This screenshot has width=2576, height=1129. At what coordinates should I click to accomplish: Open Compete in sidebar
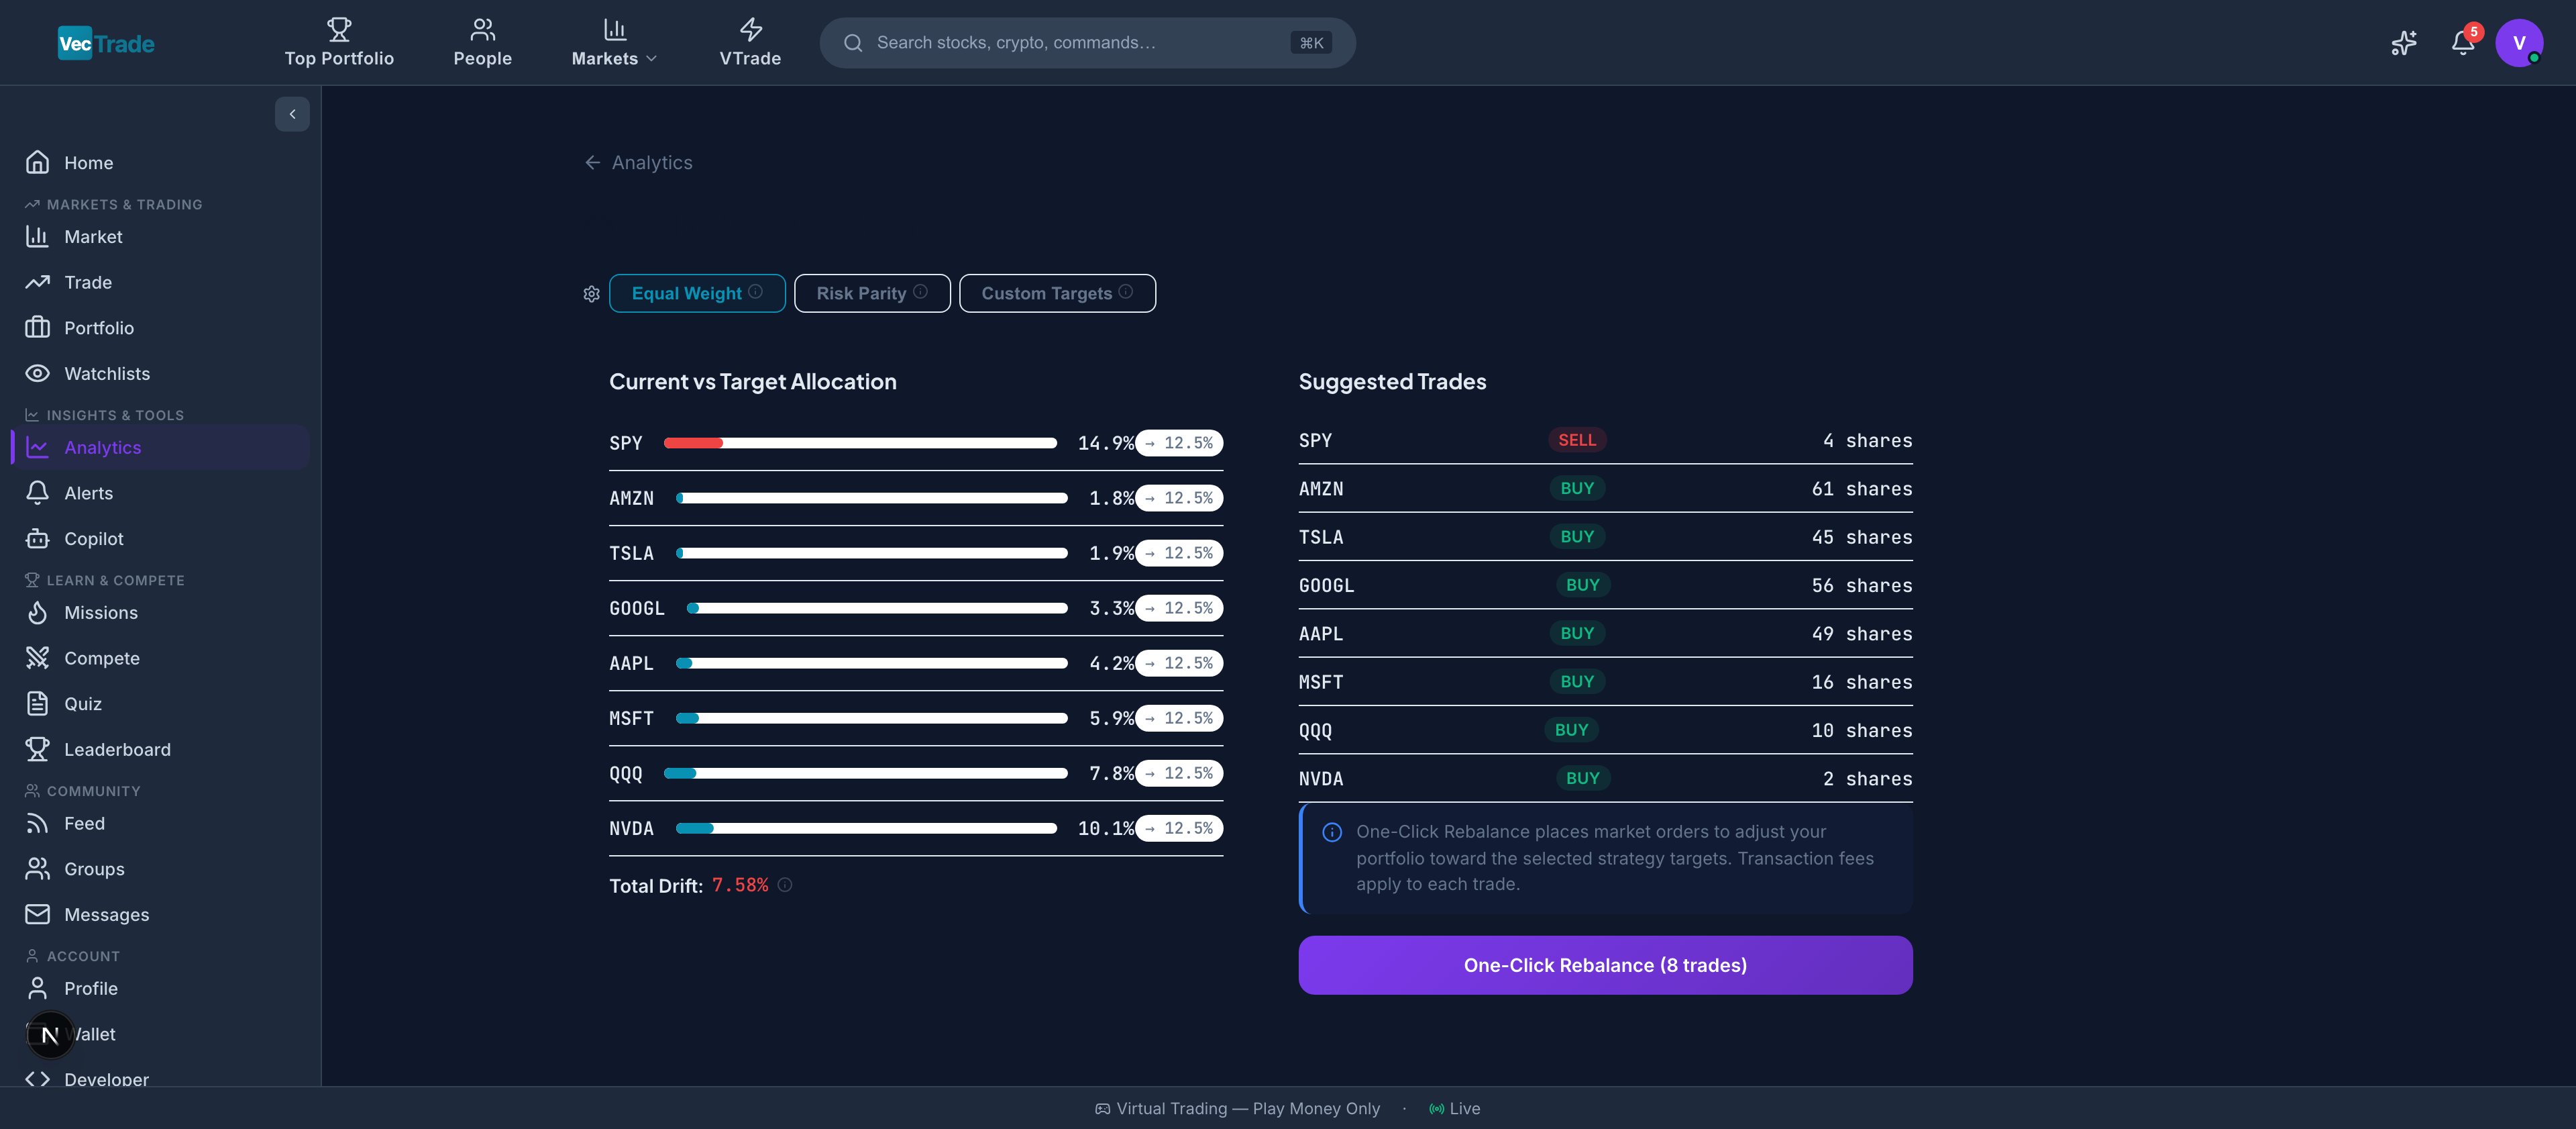[x=160, y=658]
